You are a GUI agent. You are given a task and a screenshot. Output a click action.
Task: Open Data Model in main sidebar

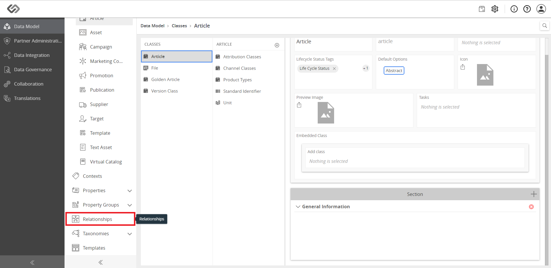point(32,26)
